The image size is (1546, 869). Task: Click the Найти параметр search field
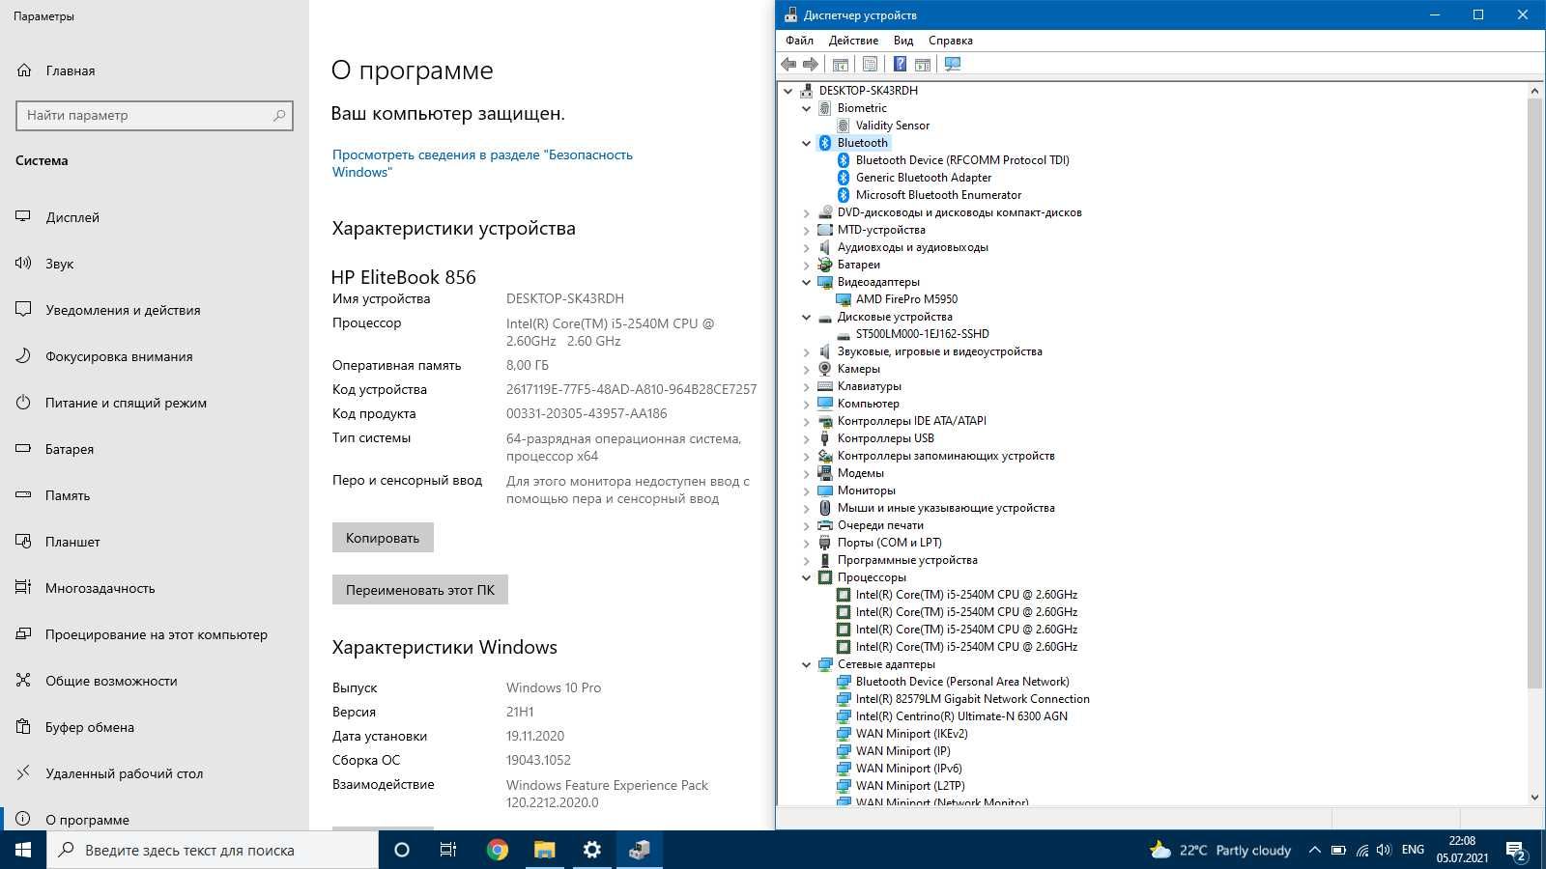click(155, 115)
